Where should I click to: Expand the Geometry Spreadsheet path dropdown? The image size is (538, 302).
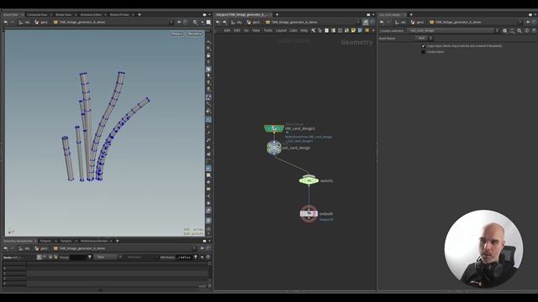point(194,248)
